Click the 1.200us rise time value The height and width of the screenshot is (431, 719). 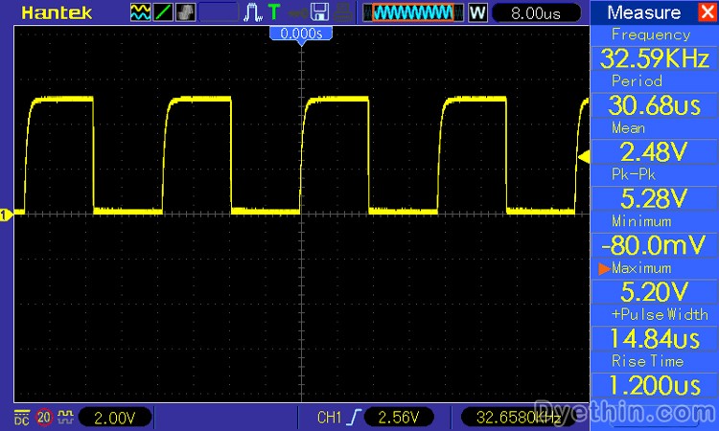point(655,385)
